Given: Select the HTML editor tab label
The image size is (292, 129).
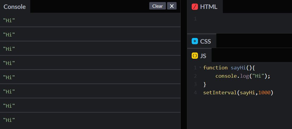Looking at the screenshot, I should [209, 7].
